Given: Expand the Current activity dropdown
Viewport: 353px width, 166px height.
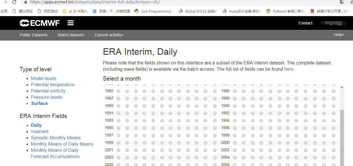Looking at the screenshot, I should pos(109,35).
